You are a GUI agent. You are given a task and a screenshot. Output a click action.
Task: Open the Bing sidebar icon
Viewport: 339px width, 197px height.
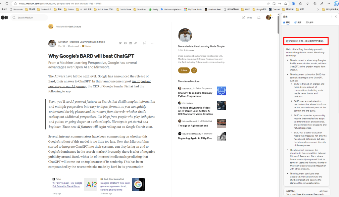point(336,3)
